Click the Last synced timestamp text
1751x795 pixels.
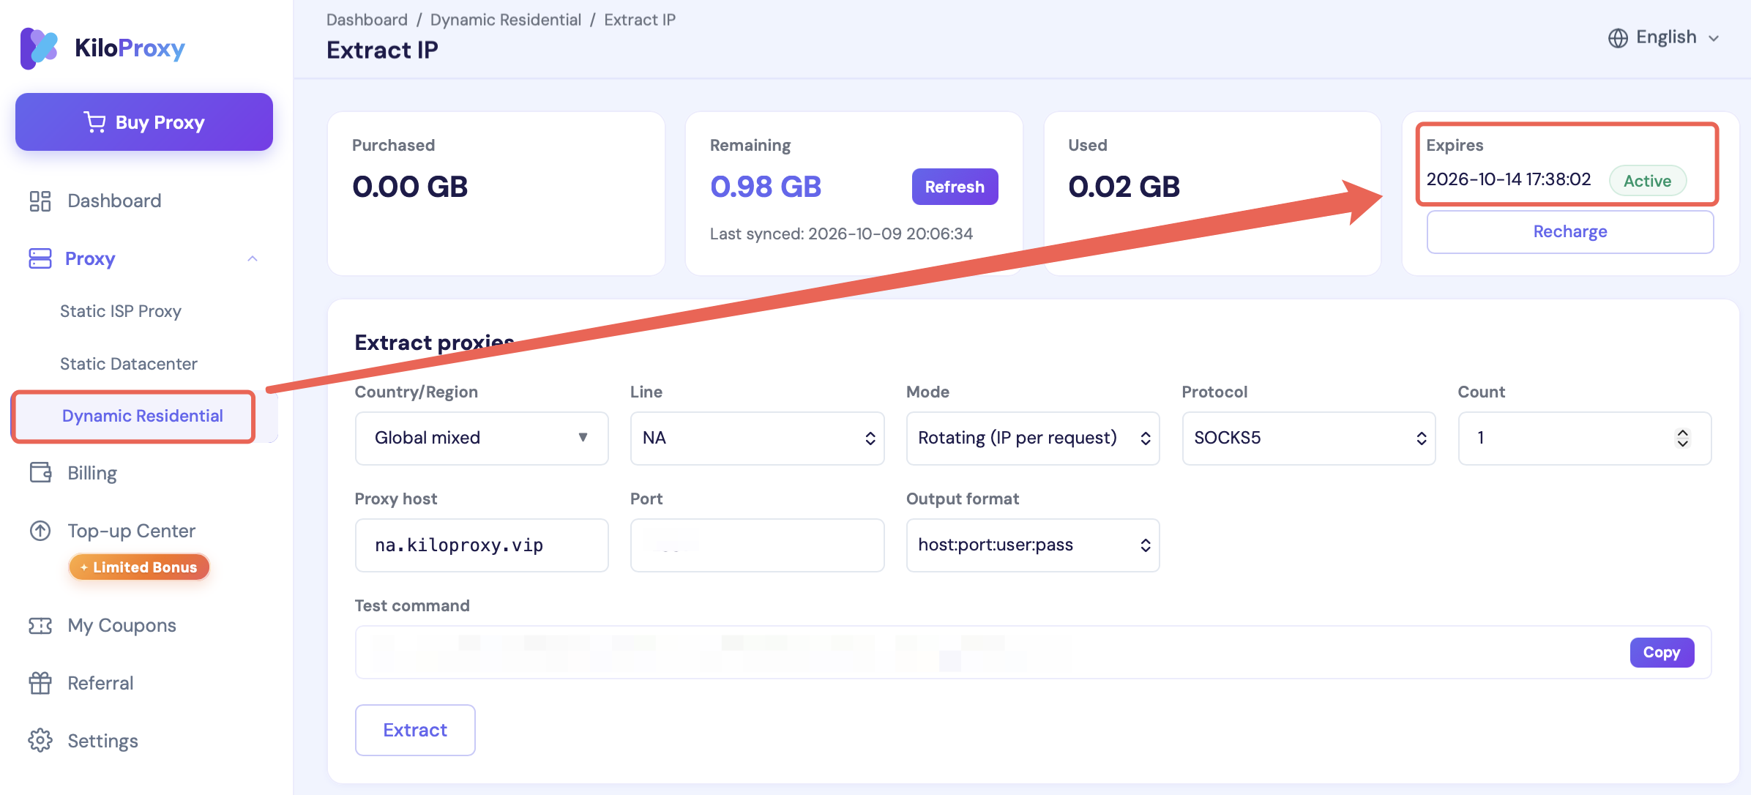point(841,234)
